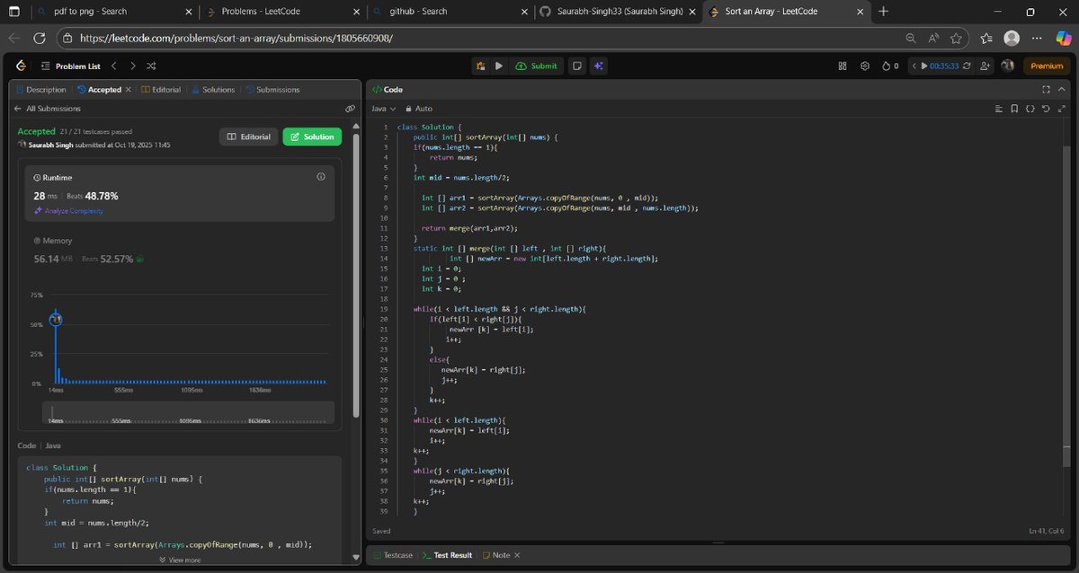This screenshot has width=1079, height=573.
Task: Click the Premium button
Action: (1047, 66)
